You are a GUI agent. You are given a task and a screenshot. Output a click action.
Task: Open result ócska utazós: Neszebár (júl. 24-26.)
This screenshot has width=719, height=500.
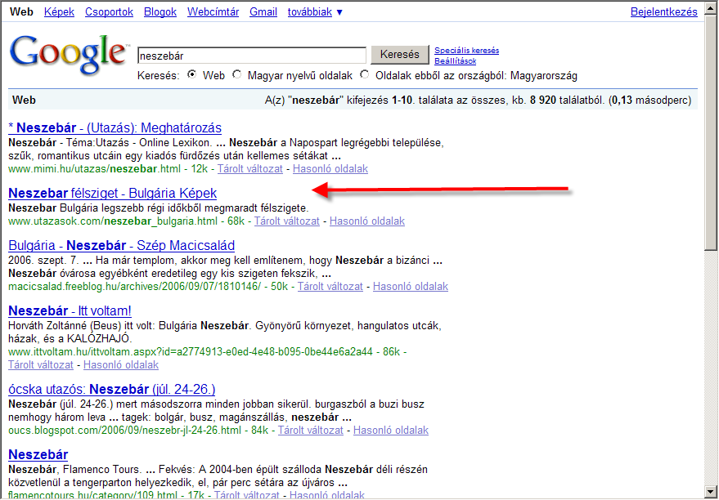pos(111,389)
